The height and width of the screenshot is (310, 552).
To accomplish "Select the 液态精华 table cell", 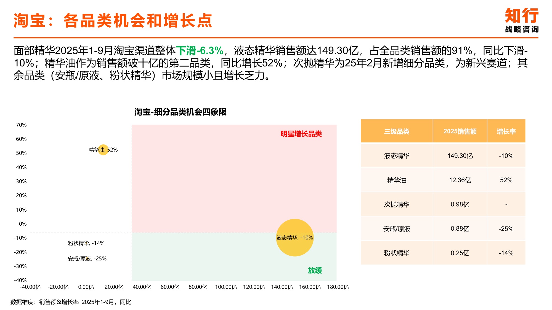I will [x=397, y=156].
